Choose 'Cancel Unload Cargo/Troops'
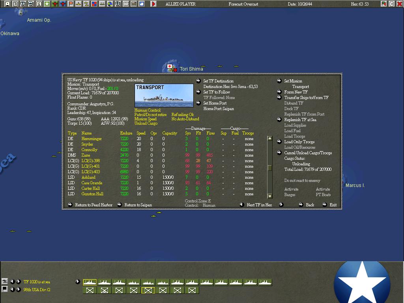The image size is (404, 303). (308, 153)
